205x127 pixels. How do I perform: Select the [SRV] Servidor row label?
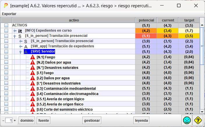tap(43, 51)
